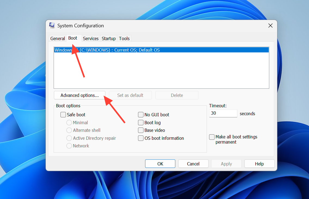Screen dimensions: 309x199
Task: Open Advanced options...
Action: pos(79,95)
